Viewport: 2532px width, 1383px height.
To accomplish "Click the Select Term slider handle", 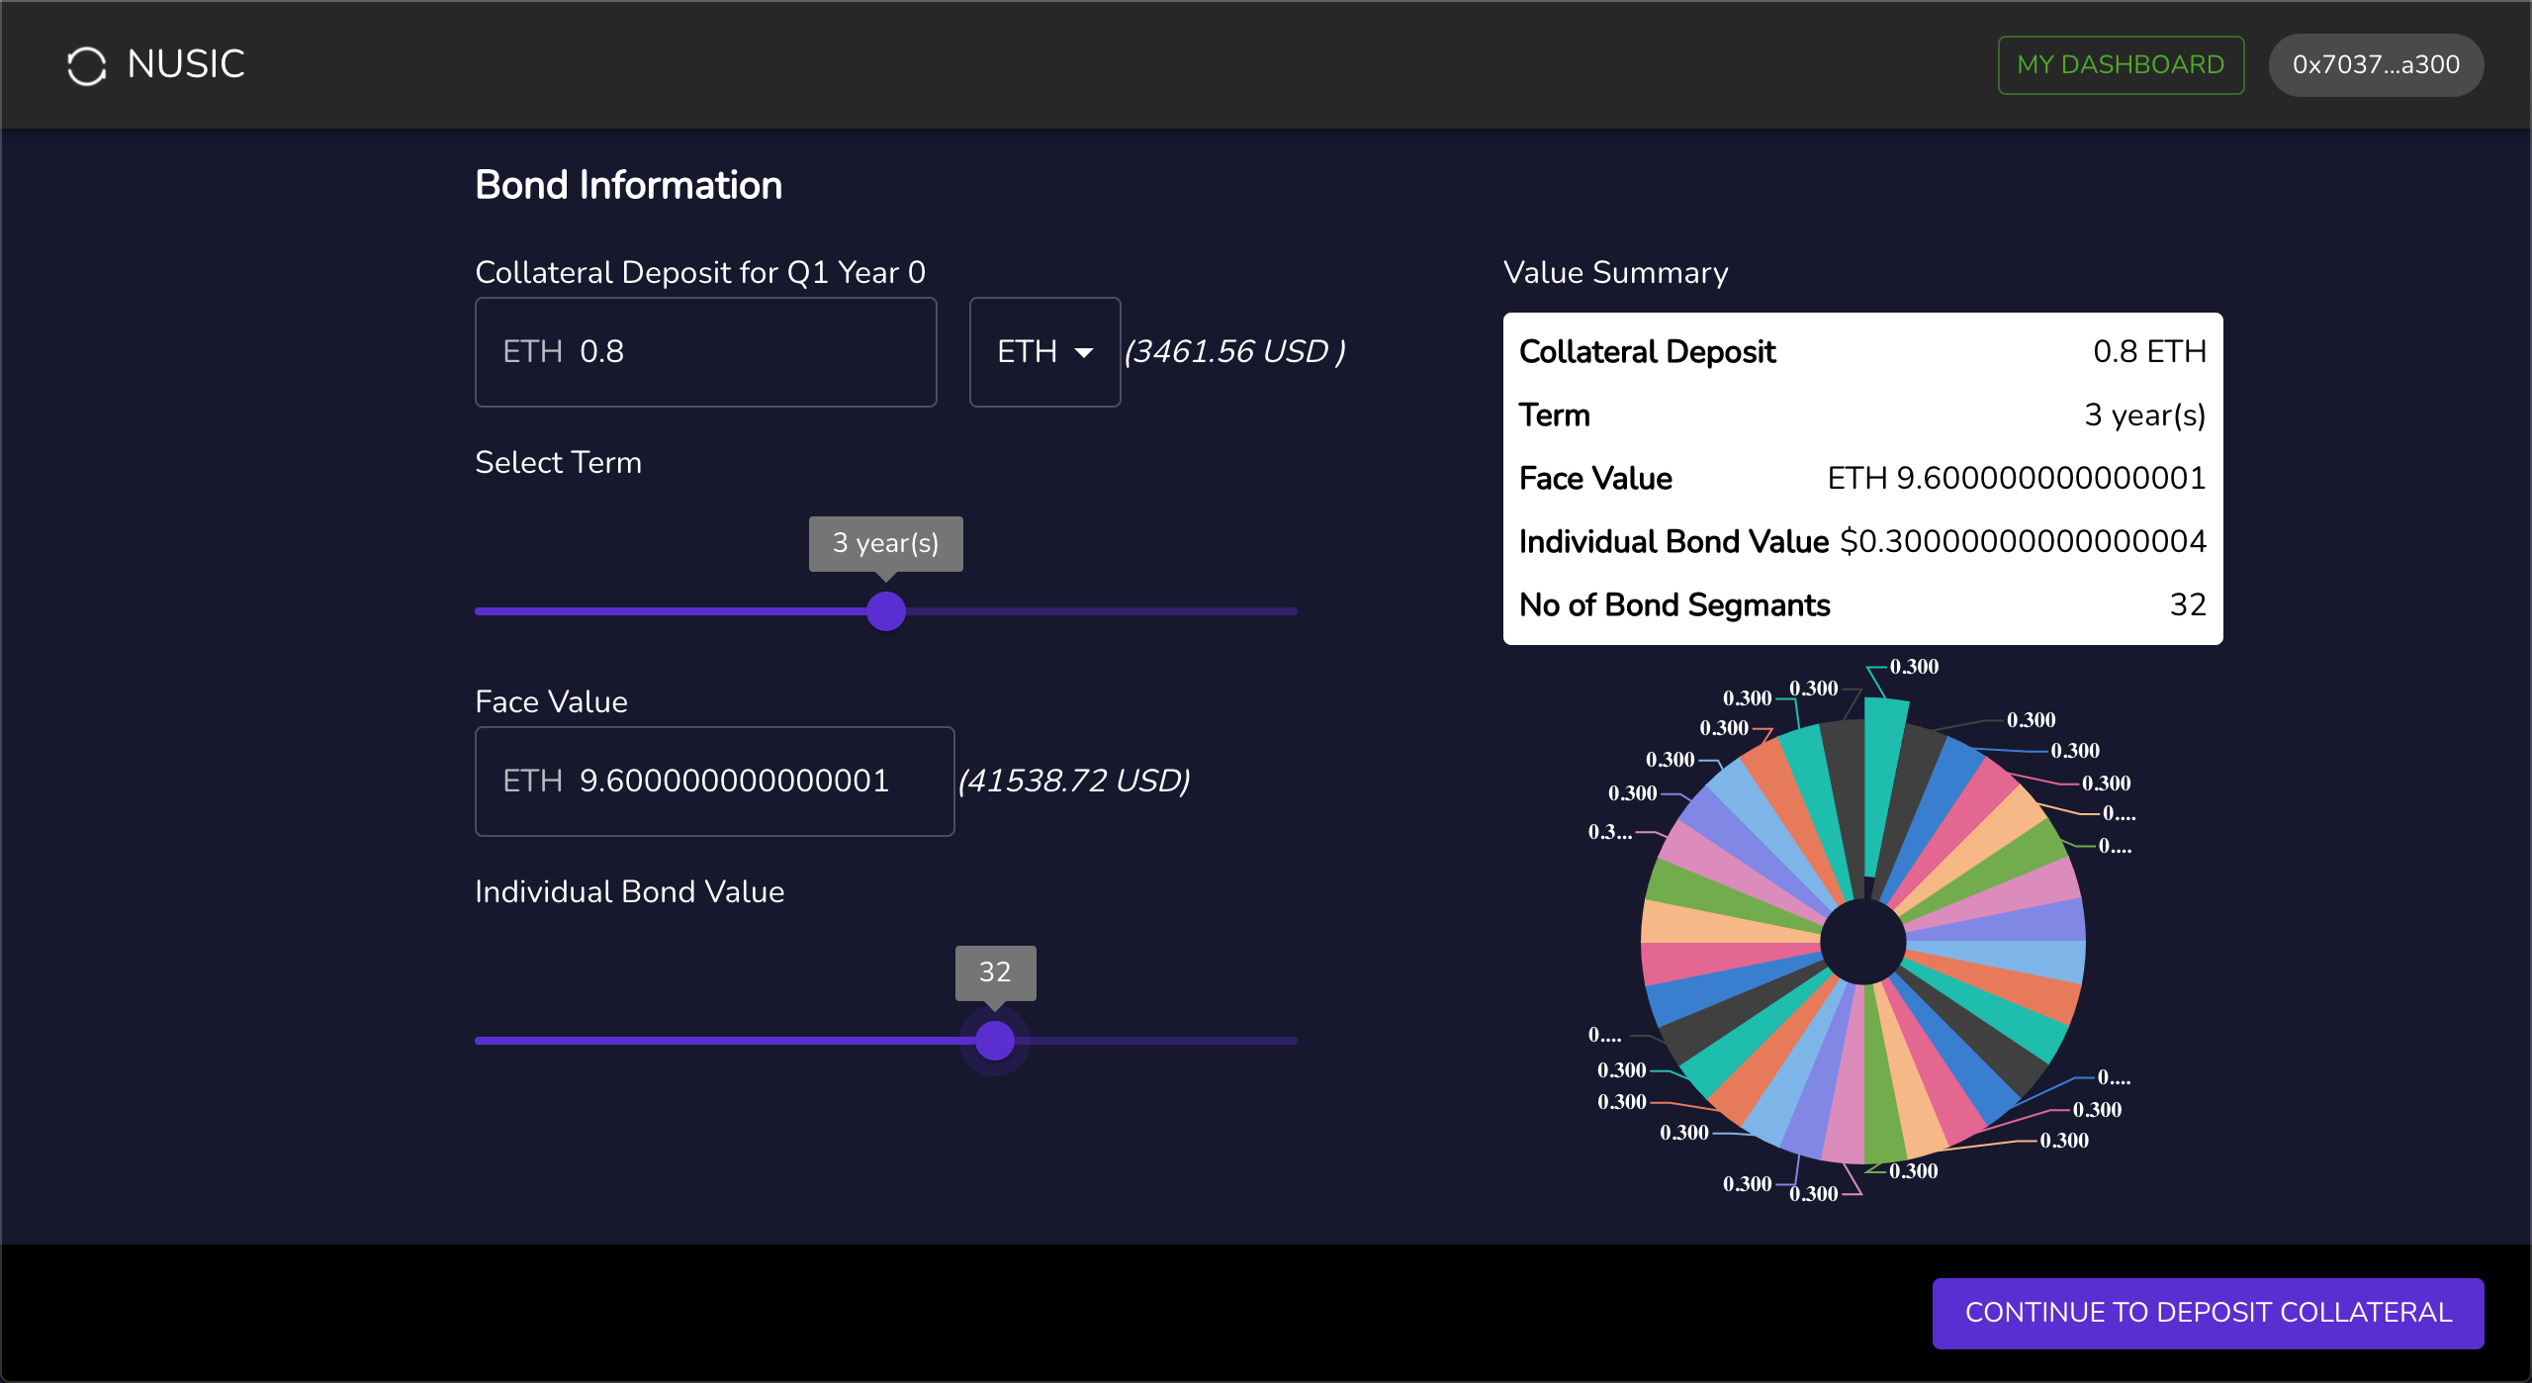I will pos(885,611).
